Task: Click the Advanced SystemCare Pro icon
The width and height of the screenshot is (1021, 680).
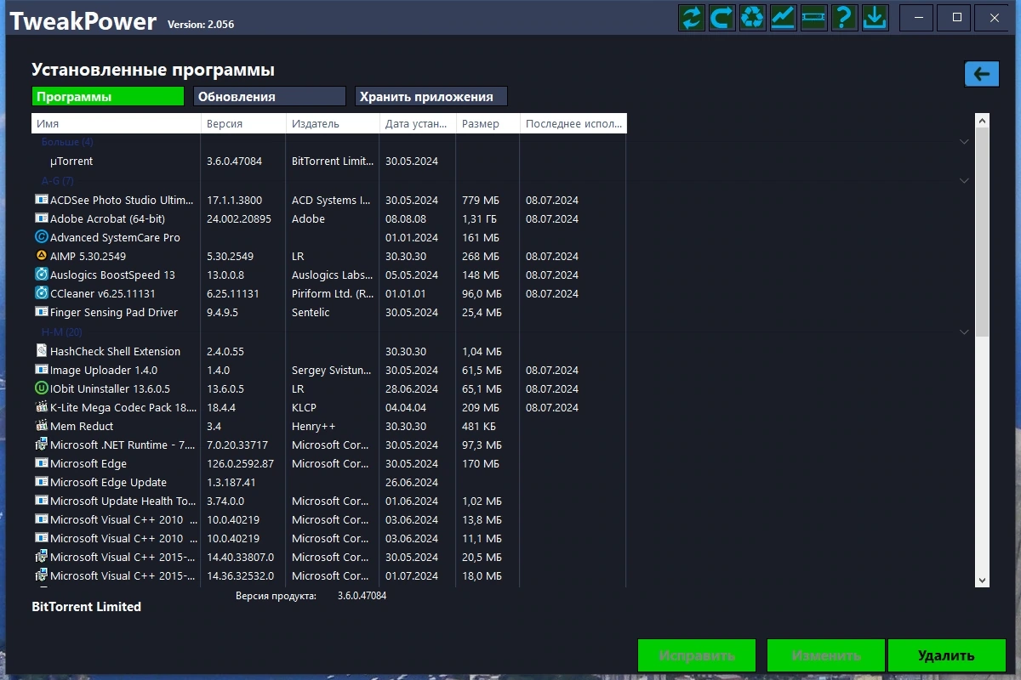Action: (42, 237)
